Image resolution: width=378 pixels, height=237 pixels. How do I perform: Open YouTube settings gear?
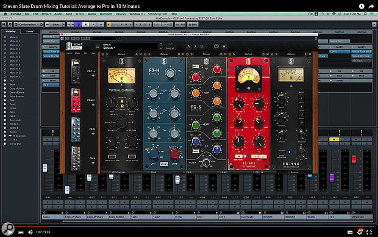pyautogui.click(x=360, y=232)
